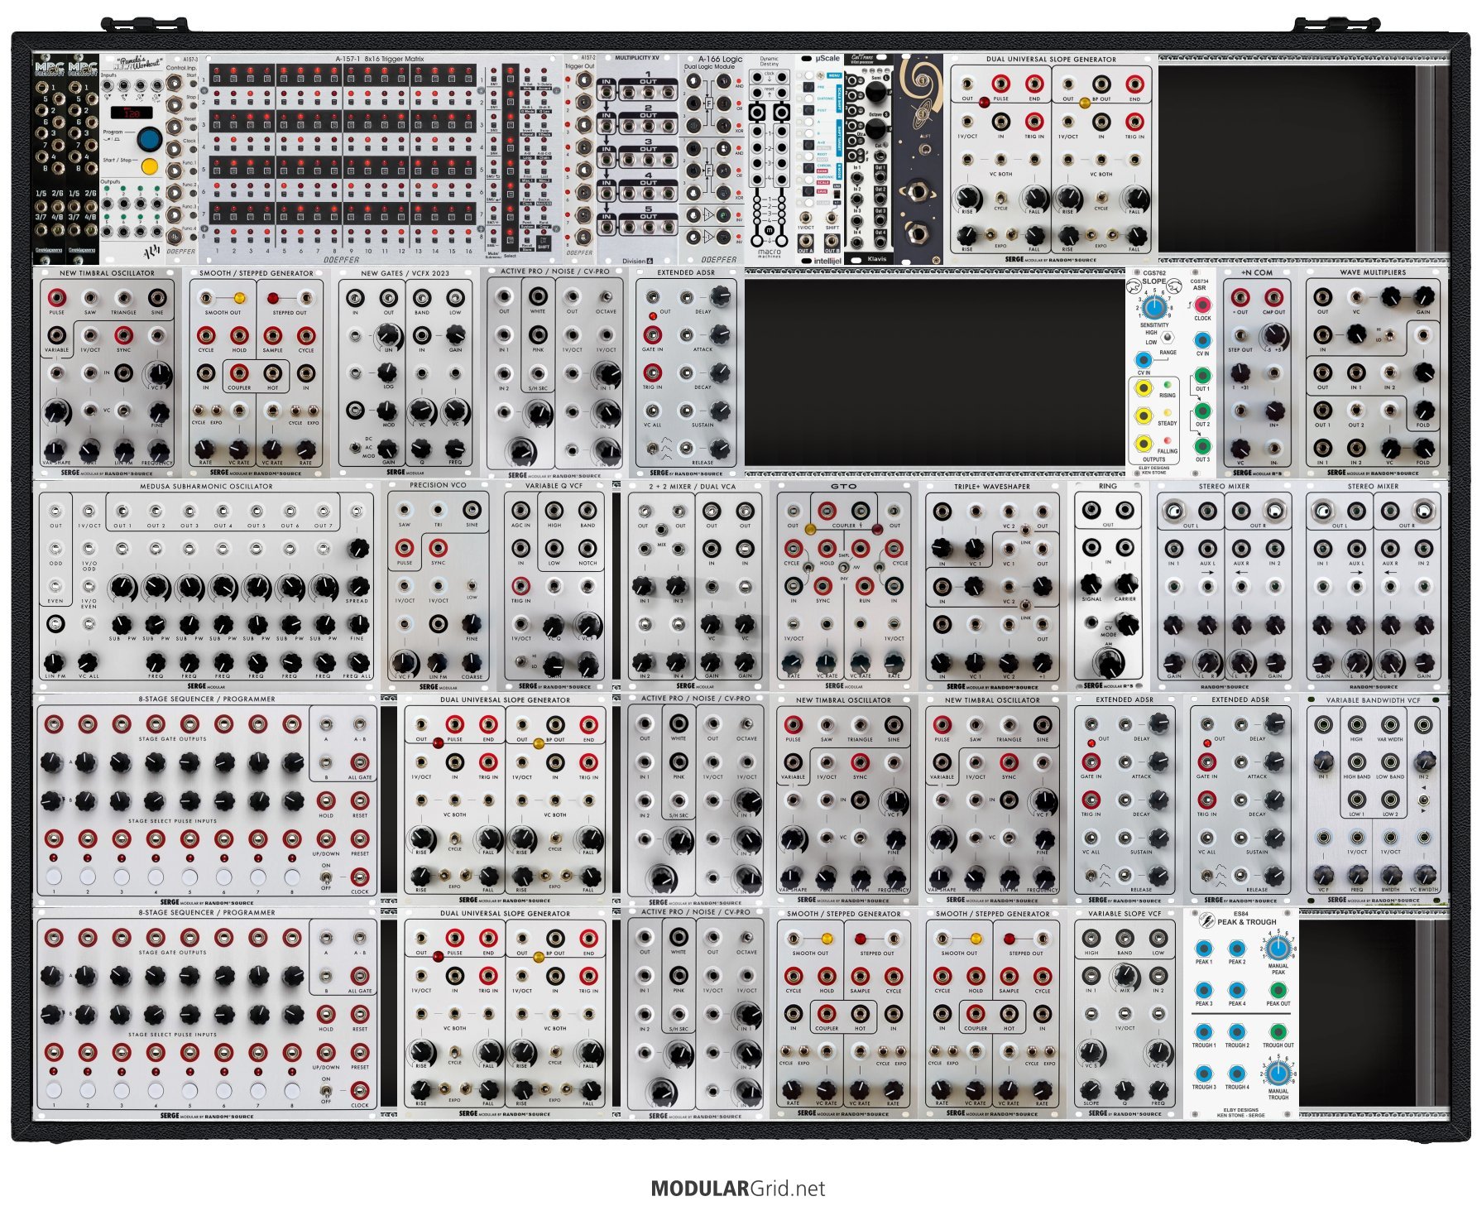Image resolution: width=1477 pixels, height=1206 pixels.
Task: Click the PEAK 1 jack on ES84 Peak & Trough
Action: pos(1203,949)
